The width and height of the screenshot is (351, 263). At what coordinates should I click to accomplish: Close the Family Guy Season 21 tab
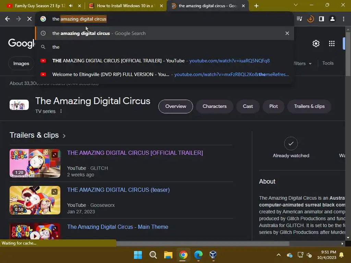(80, 6)
